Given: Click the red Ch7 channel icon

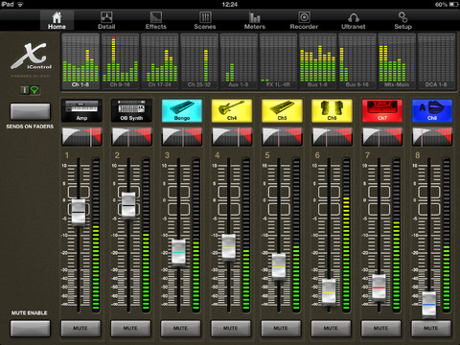Looking at the screenshot, I should (x=382, y=110).
